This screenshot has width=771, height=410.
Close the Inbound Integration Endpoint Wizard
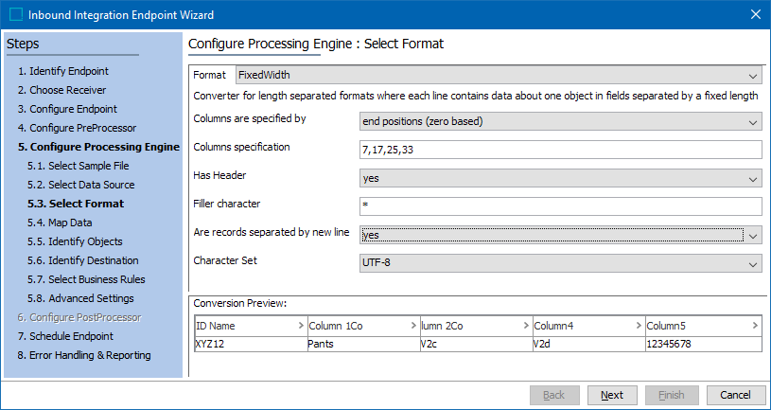755,14
